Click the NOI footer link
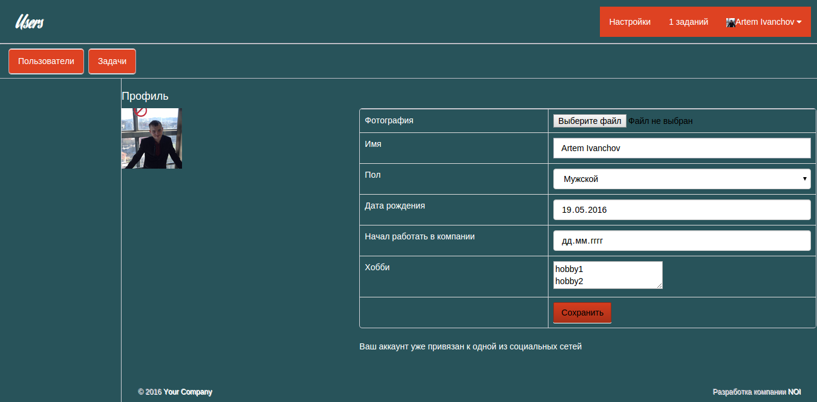Image resolution: width=817 pixels, height=402 pixels. click(795, 392)
